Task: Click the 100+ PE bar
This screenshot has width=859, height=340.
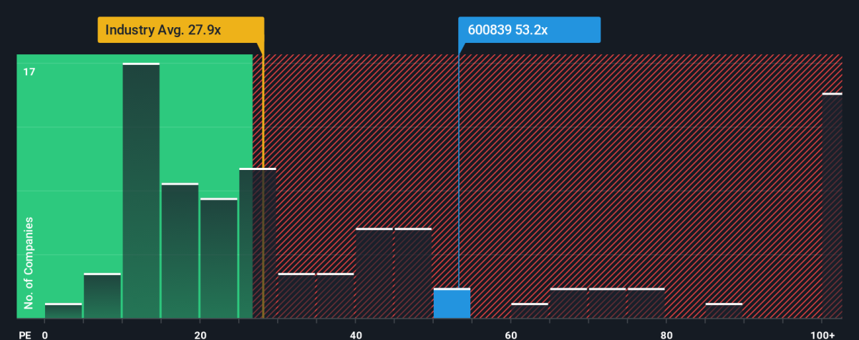Action: point(832,206)
